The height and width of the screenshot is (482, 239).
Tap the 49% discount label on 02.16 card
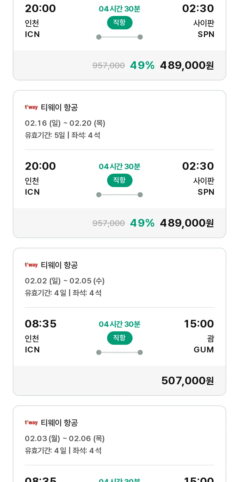click(x=142, y=223)
